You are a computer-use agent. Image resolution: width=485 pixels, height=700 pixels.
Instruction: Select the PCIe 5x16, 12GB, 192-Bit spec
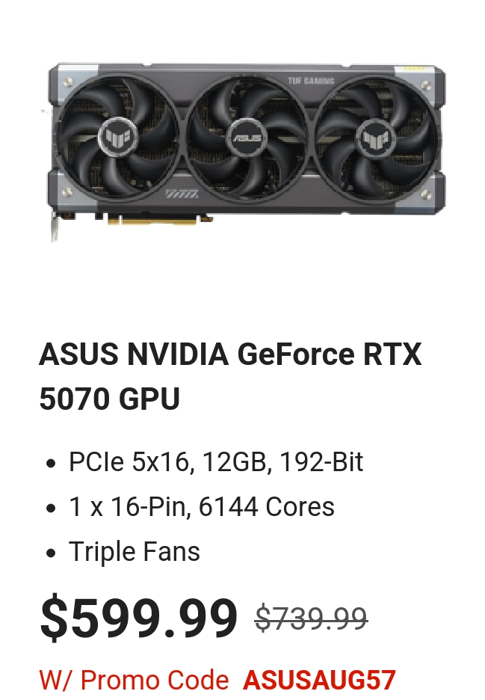tap(216, 461)
